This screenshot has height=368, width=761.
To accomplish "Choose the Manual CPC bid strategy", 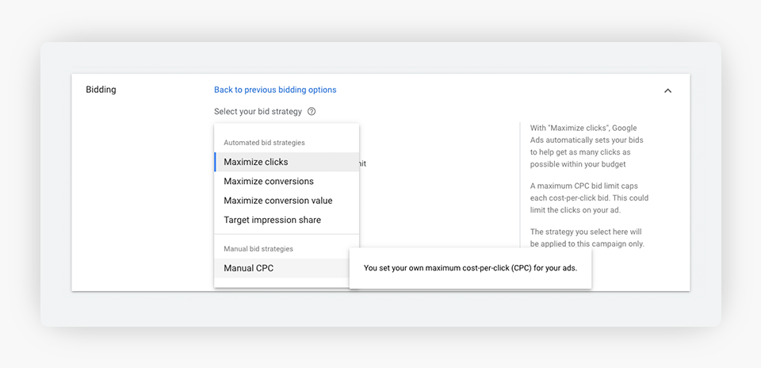I will coord(249,268).
